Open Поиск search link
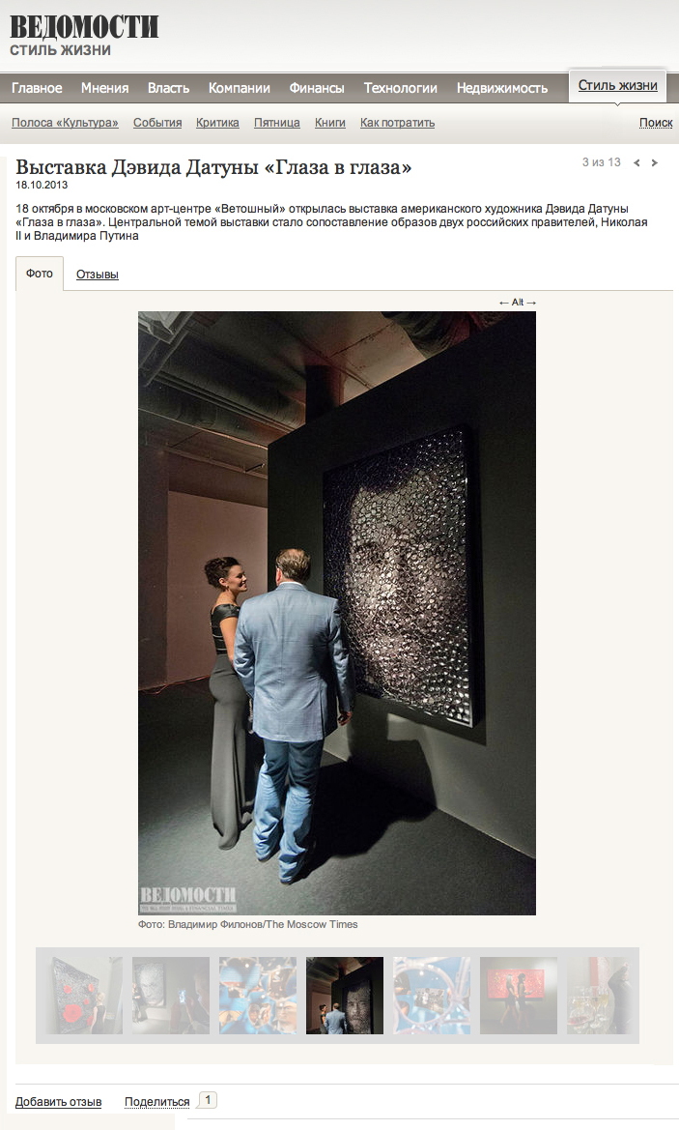This screenshot has height=1130, width=679. [x=656, y=123]
